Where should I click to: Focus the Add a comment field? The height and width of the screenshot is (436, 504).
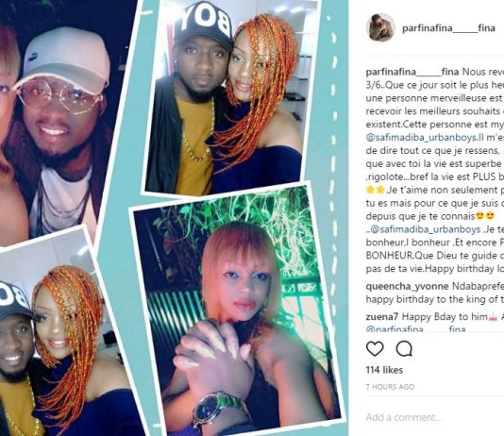coord(434,417)
